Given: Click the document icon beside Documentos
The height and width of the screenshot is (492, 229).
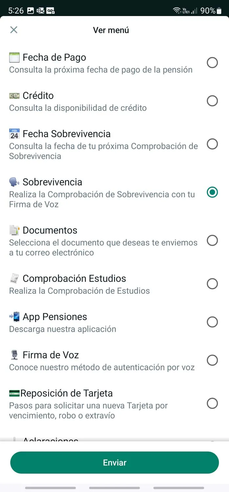Looking at the screenshot, I should [x=14, y=230].
